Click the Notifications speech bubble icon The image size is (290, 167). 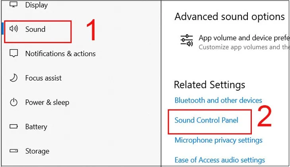pyautogui.click(x=14, y=53)
